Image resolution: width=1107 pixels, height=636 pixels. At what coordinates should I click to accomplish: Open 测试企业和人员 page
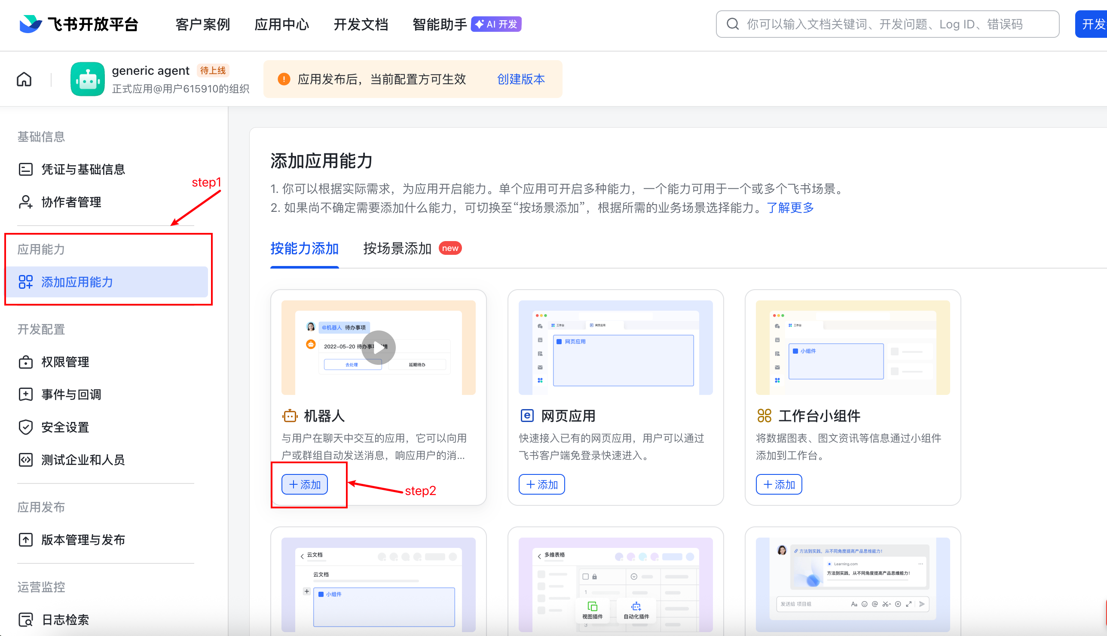click(83, 460)
